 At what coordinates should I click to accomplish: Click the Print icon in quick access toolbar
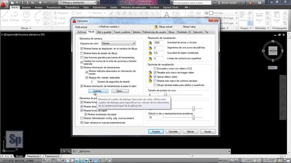click(40, 3)
